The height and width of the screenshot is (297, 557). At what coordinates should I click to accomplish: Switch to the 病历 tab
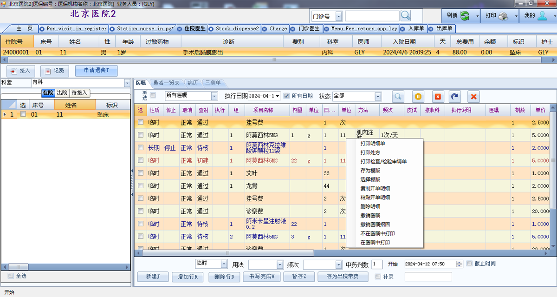(193, 83)
